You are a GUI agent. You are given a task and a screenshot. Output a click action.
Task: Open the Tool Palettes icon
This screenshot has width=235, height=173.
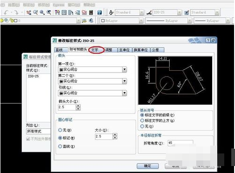(71, 13)
